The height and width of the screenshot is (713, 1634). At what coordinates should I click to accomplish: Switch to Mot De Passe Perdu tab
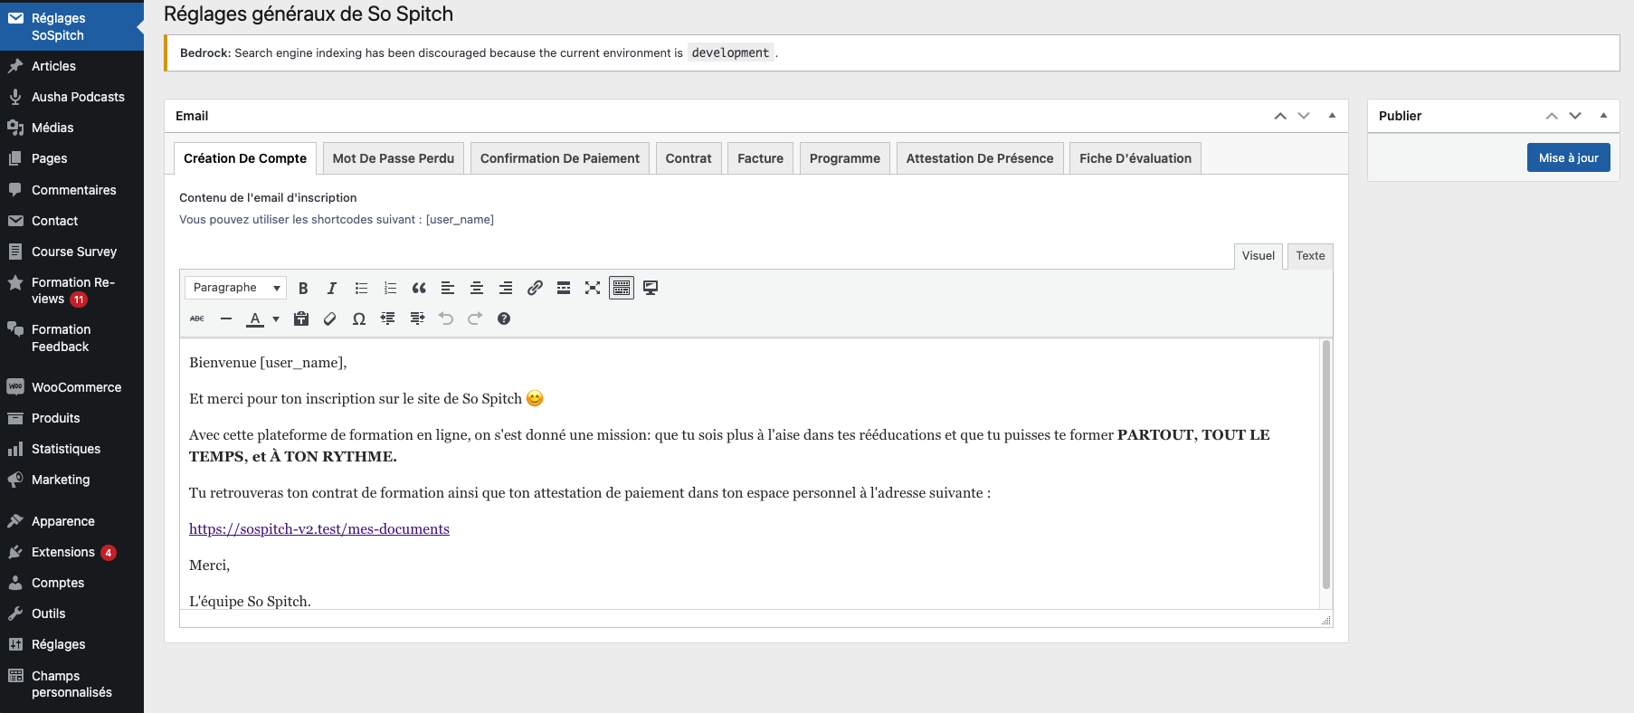pyautogui.click(x=394, y=158)
